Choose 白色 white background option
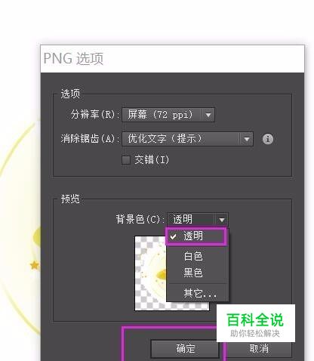Screen dimensions: 314x361 point(193,256)
